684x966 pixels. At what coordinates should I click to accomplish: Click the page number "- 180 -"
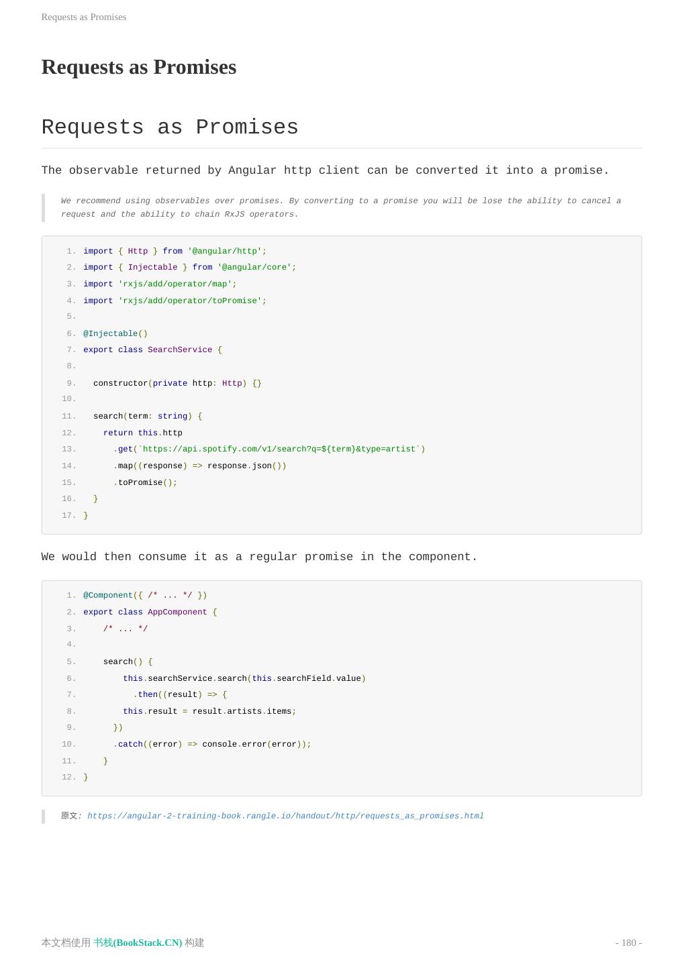click(x=628, y=943)
